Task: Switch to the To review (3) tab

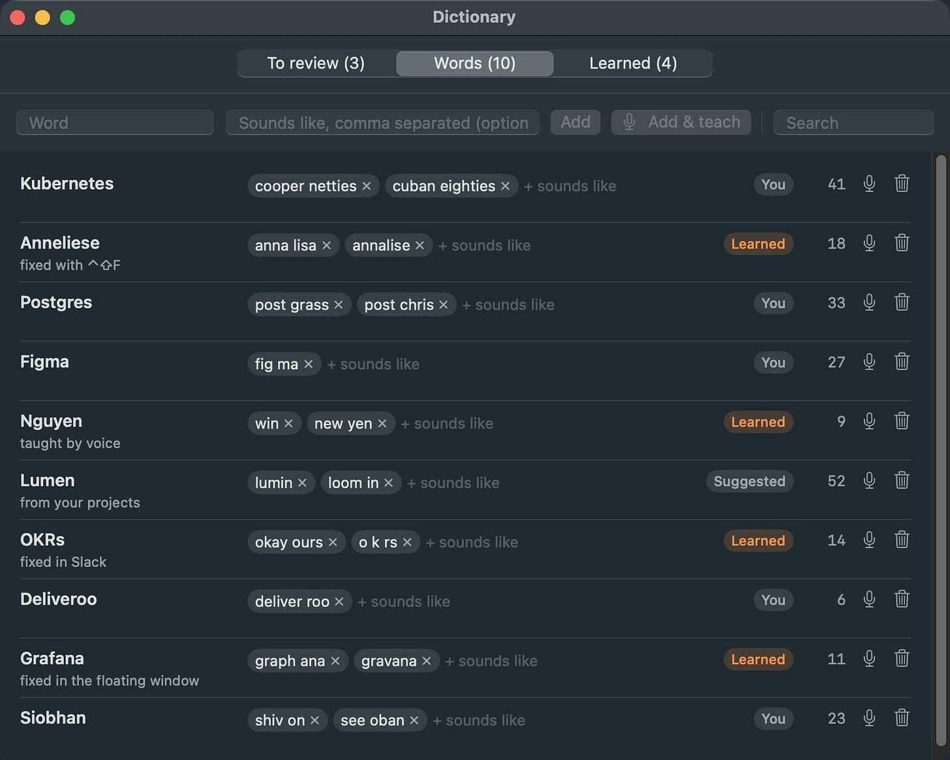Action: 316,63
